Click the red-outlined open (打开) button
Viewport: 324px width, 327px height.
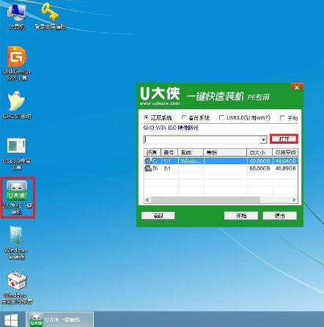point(284,139)
